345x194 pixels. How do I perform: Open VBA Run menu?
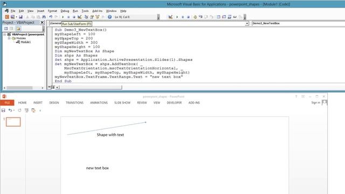pyautogui.click(x=75, y=11)
